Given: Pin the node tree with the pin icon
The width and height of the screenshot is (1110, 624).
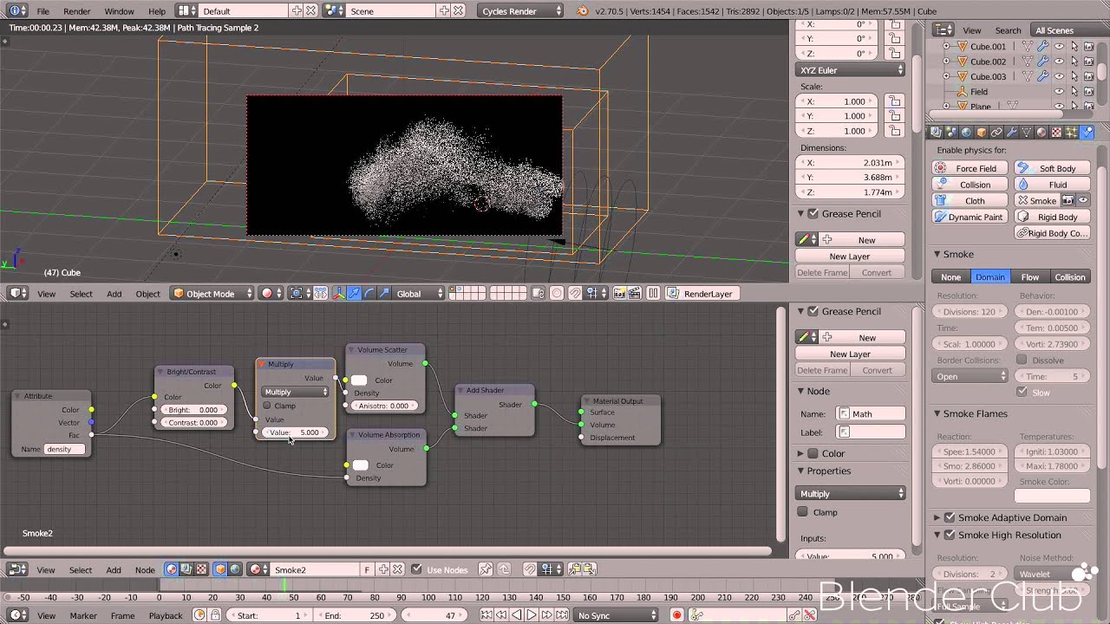Looking at the screenshot, I should tap(486, 569).
